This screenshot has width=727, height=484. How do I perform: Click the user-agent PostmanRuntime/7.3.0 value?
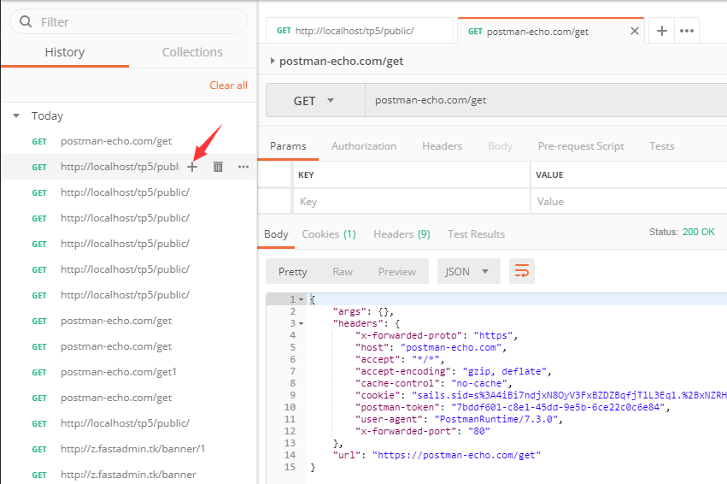pos(496,420)
